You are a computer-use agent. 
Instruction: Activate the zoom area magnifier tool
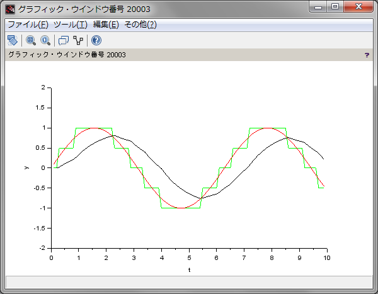coord(30,40)
